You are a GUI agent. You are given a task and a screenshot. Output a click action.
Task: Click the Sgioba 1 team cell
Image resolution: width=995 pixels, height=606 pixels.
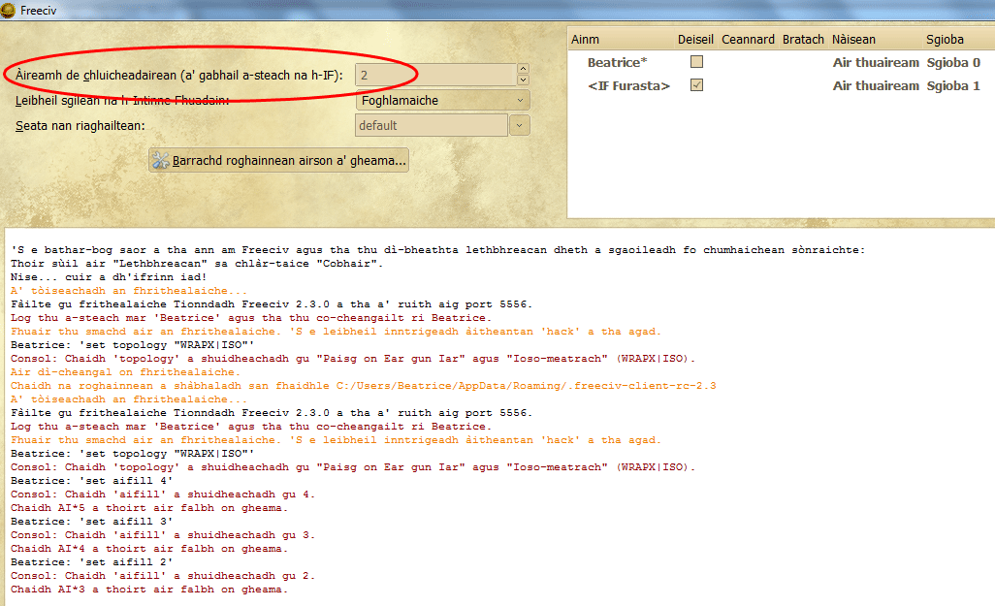953,85
